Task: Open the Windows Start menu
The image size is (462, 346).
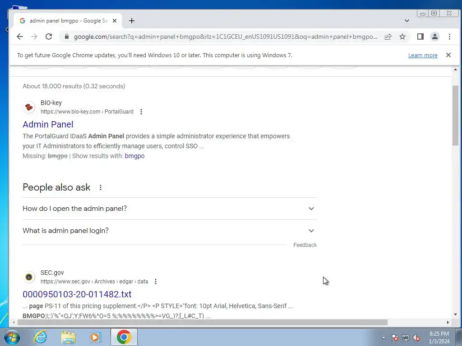Action: tap(12, 337)
